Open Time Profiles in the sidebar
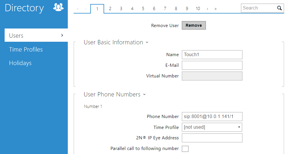The width and height of the screenshot is (285, 154). coord(26,50)
